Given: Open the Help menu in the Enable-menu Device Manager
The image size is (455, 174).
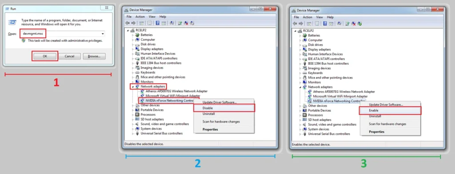Looking at the screenshot, I should (x=330, y=17).
